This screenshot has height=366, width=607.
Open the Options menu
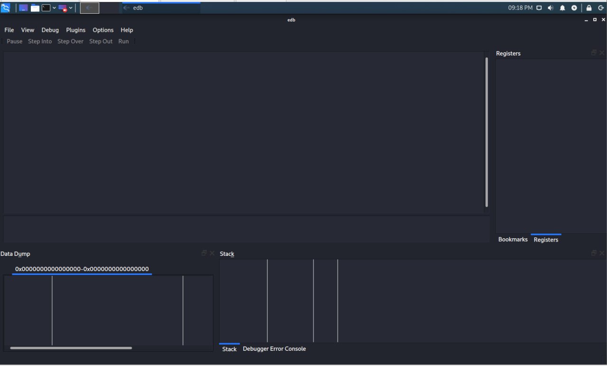point(103,30)
